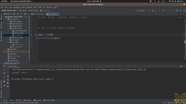The image size is (186, 104).
Task: Open the File menu
Action: pos(2,8)
